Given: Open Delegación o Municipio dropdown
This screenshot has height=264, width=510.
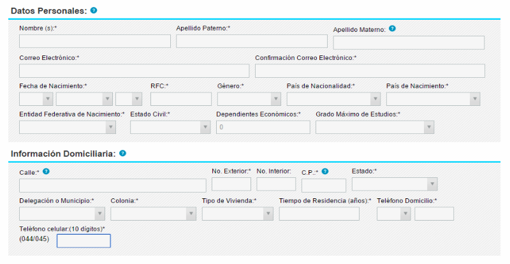Looking at the screenshot, I should click(x=62, y=214).
